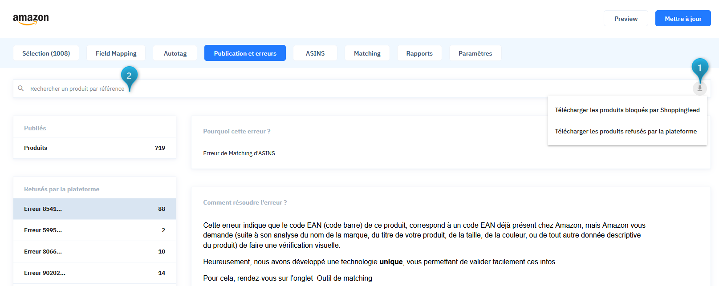Select the Erreur 5995... row
Image resolution: width=719 pixels, height=286 pixels.
tap(95, 230)
